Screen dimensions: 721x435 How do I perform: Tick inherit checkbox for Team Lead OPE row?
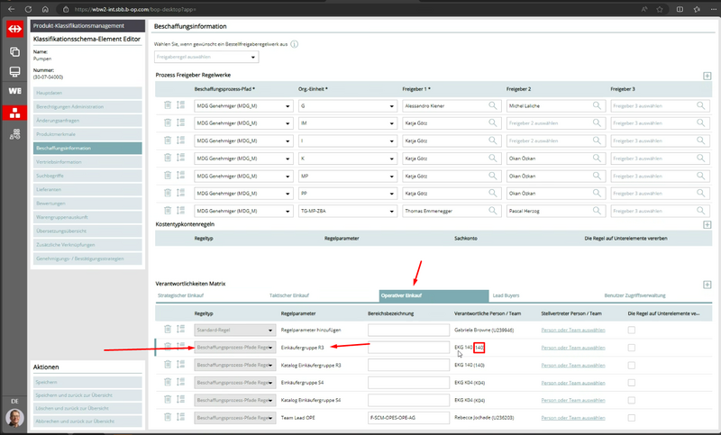[x=632, y=418]
